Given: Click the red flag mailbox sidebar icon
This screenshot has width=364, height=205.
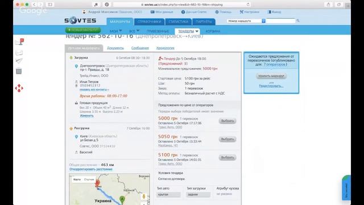Looking at the screenshot, I should point(19,42).
